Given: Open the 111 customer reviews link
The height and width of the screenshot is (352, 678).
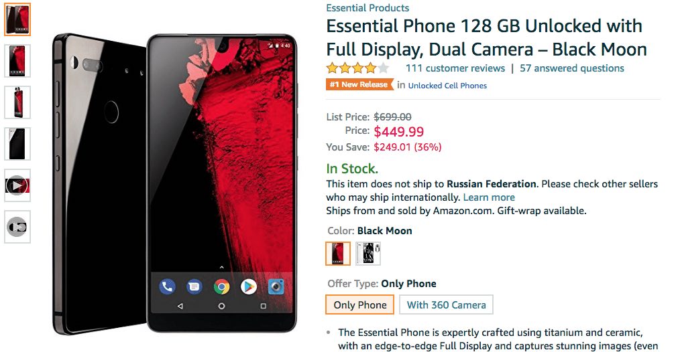Looking at the screenshot, I should pos(455,68).
